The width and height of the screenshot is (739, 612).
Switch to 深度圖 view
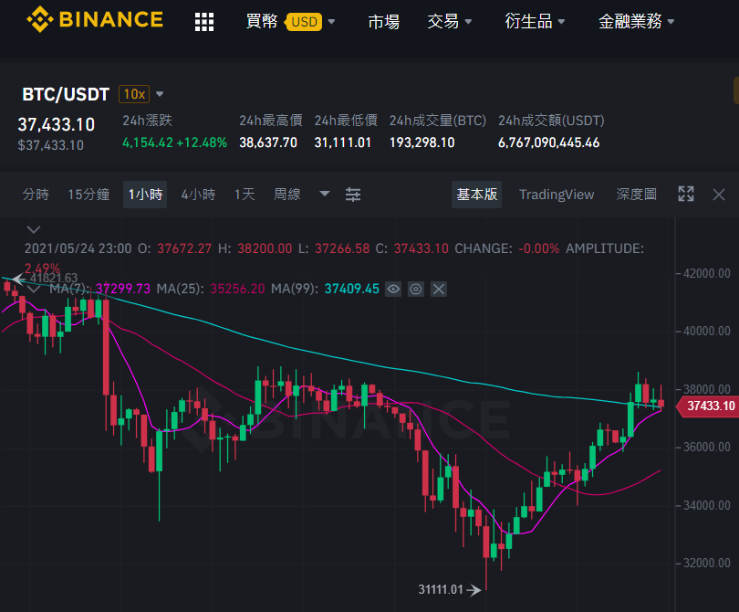pos(636,195)
